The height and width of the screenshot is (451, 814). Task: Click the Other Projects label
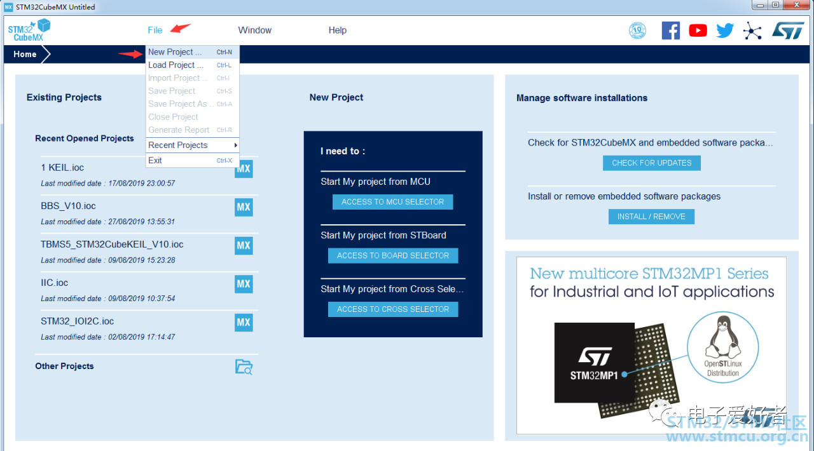click(64, 366)
